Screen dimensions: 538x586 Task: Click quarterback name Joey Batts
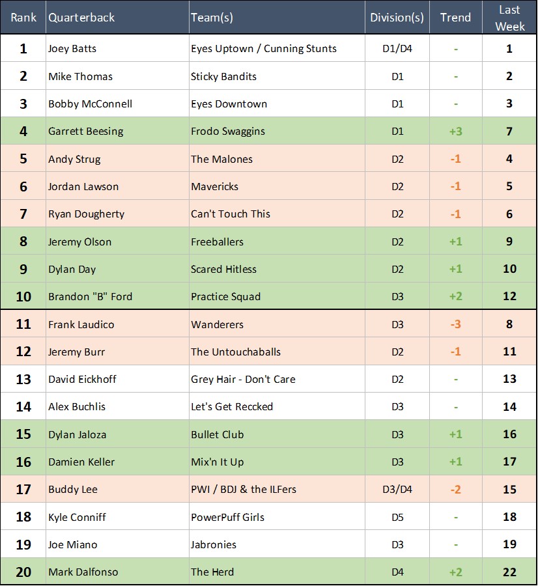coord(72,49)
